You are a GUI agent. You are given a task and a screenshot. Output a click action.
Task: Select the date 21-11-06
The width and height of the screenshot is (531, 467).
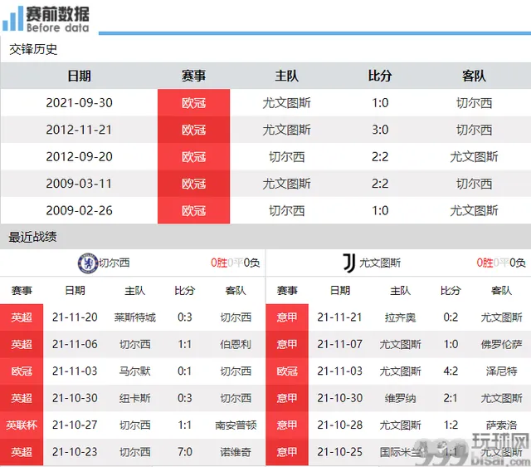coord(75,344)
